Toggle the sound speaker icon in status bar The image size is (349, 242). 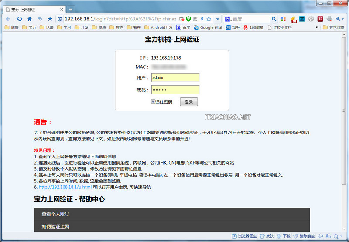click(321, 236)
